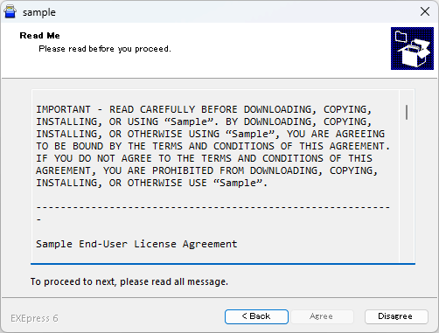This screenshot has width=439, height=333.
Task: Click the 'Sample End-User License Agreement' line
Action: point(136,244)
